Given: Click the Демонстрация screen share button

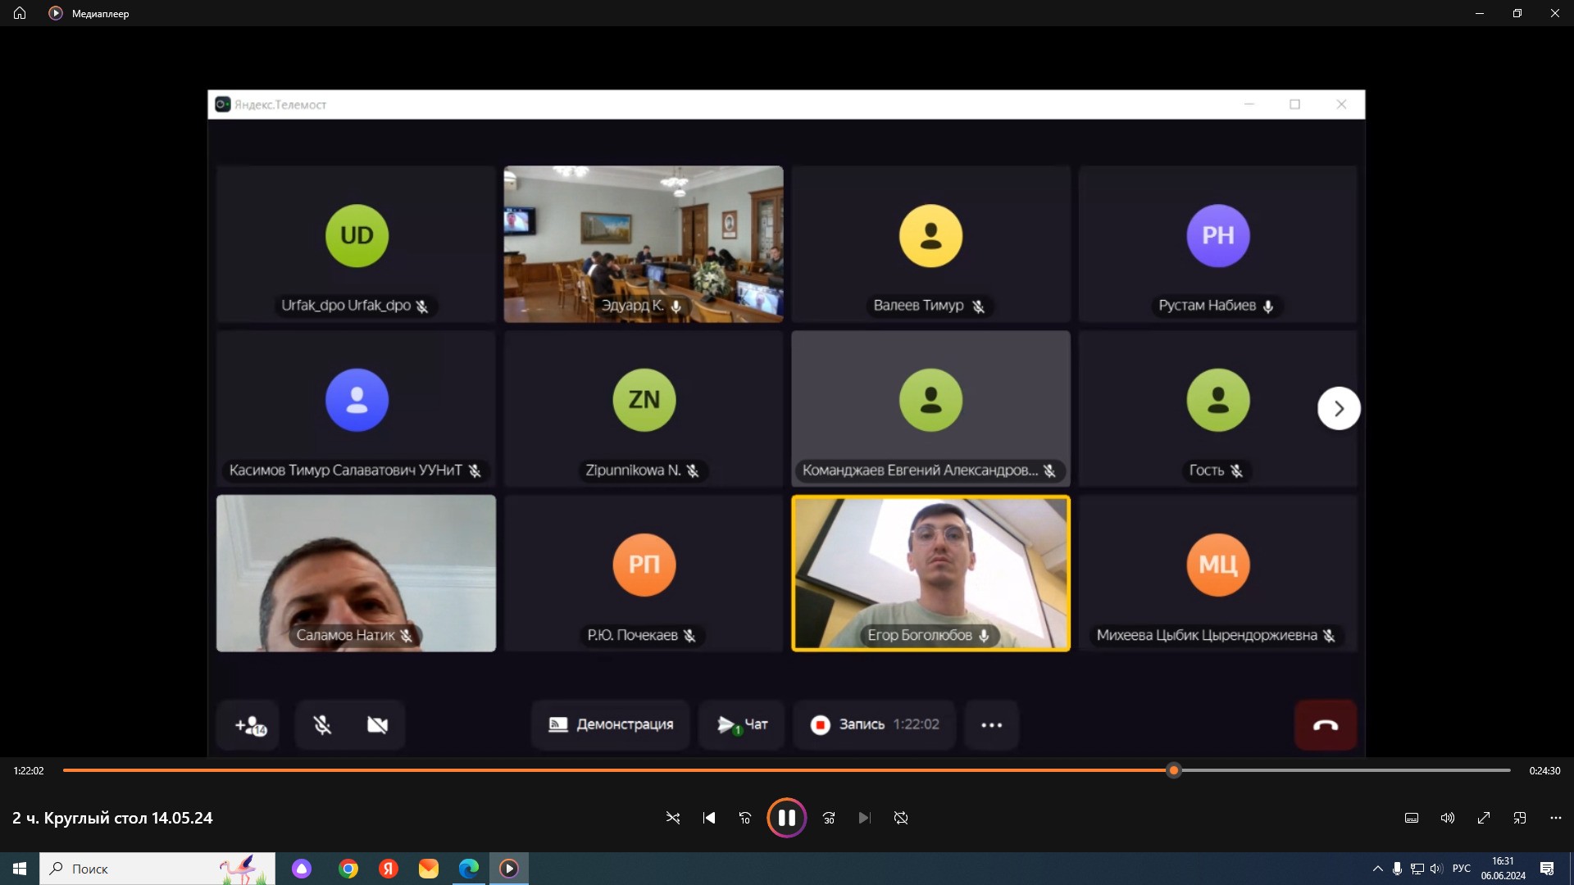Looking at the screenshot, I should tap(611, 725).
